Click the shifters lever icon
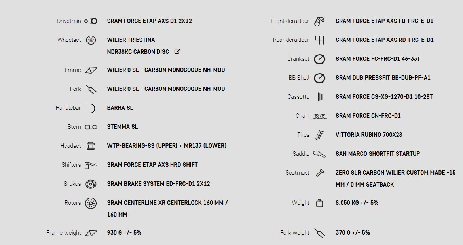Viewport: 463px width, 245px height. click(x=91, y=165)
